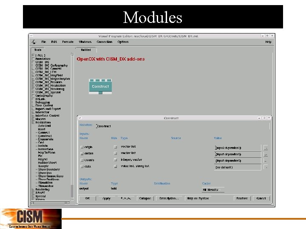Click OK in the Construct dialog

88,198
